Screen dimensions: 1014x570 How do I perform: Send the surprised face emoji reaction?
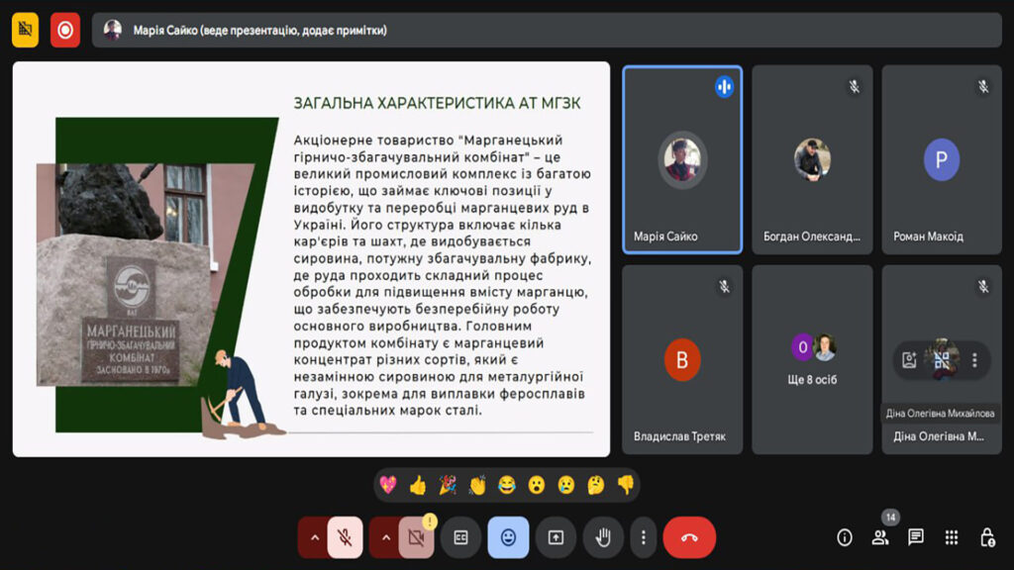pyautogui.click(x=536, y=485)
